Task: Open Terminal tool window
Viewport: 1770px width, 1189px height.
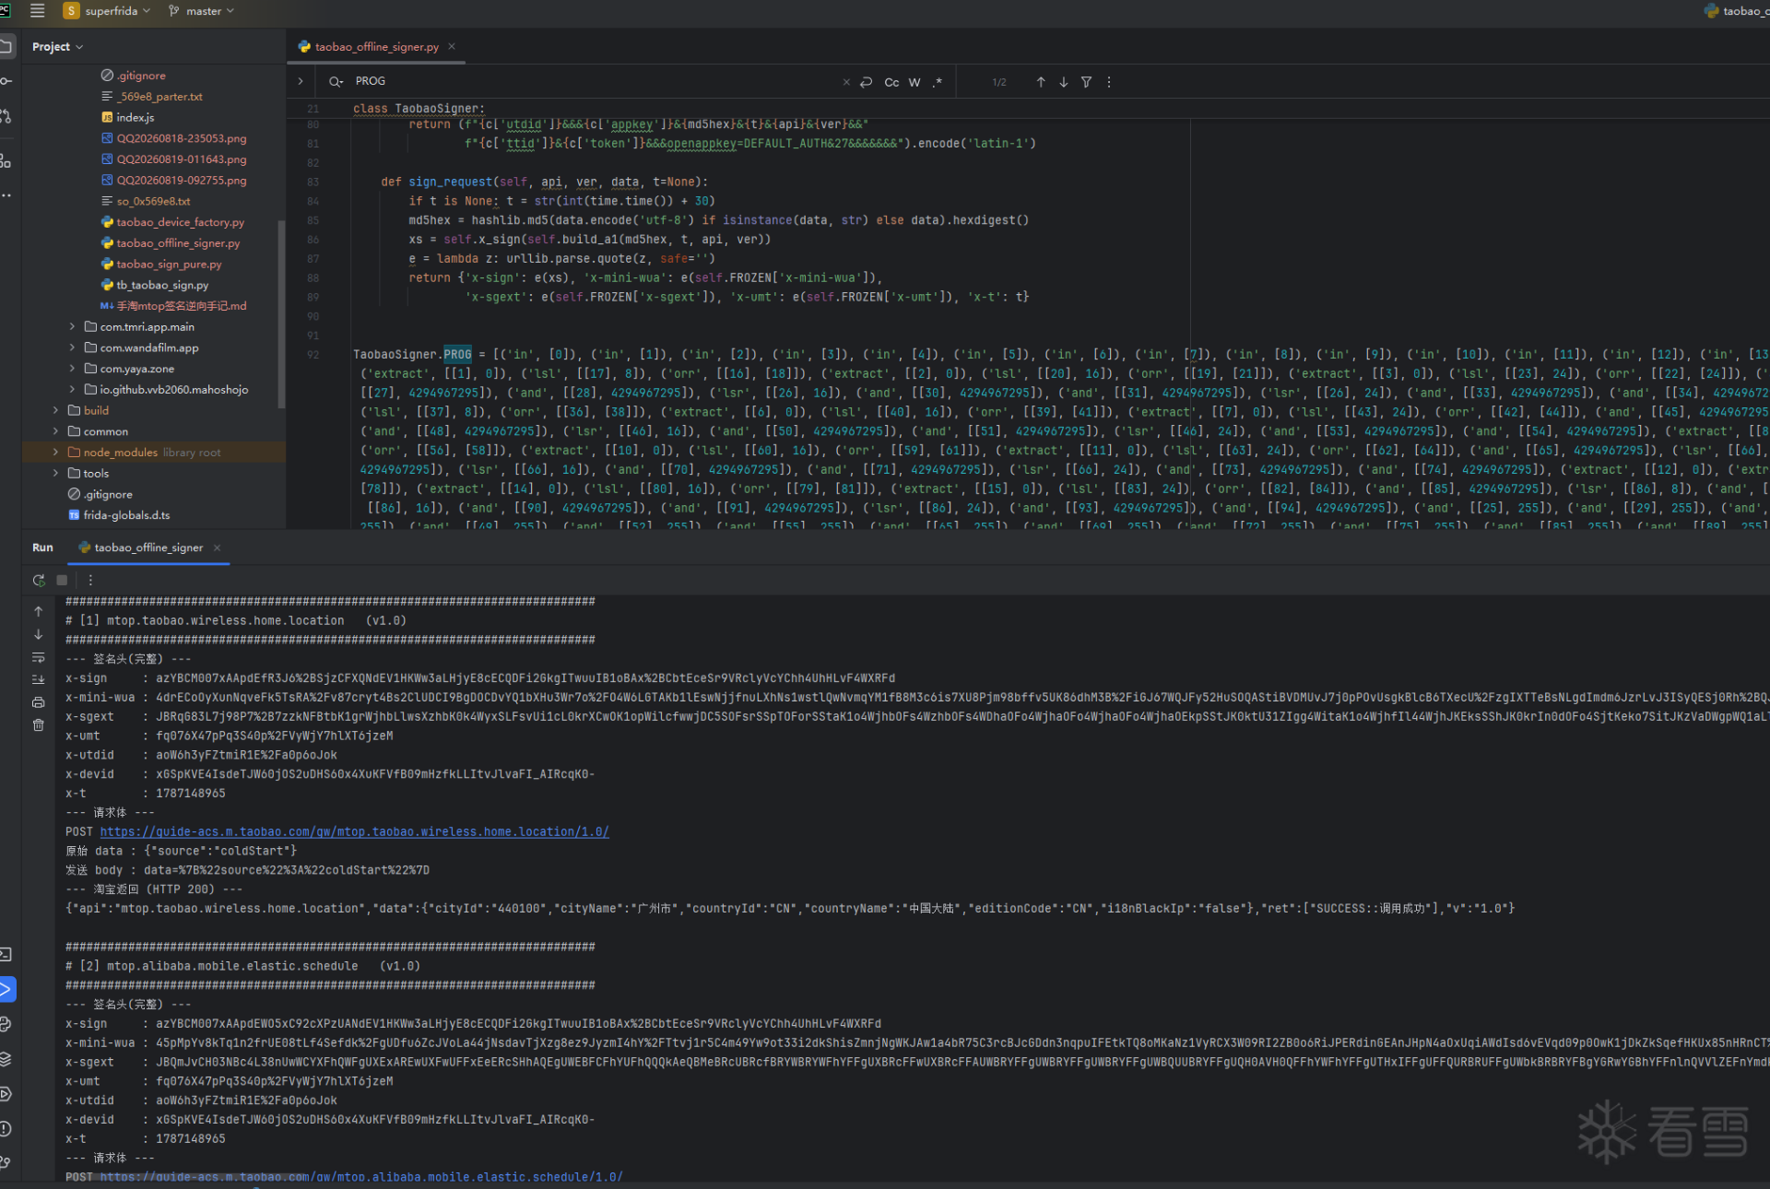Action: (x=6, y=954)
